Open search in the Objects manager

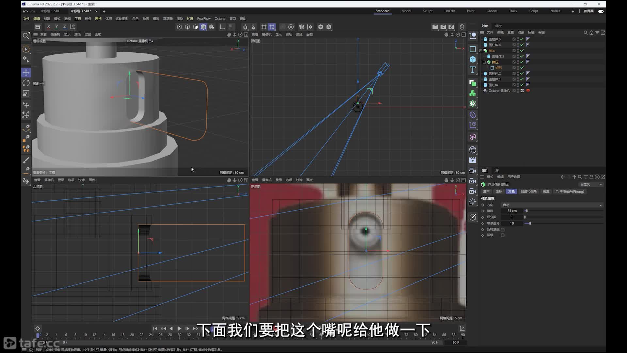(x=586, y=33)
